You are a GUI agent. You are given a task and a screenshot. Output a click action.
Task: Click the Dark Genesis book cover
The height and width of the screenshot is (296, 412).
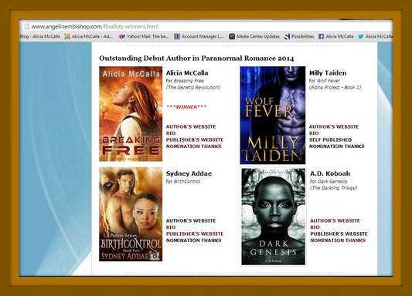tap(274, 217)
